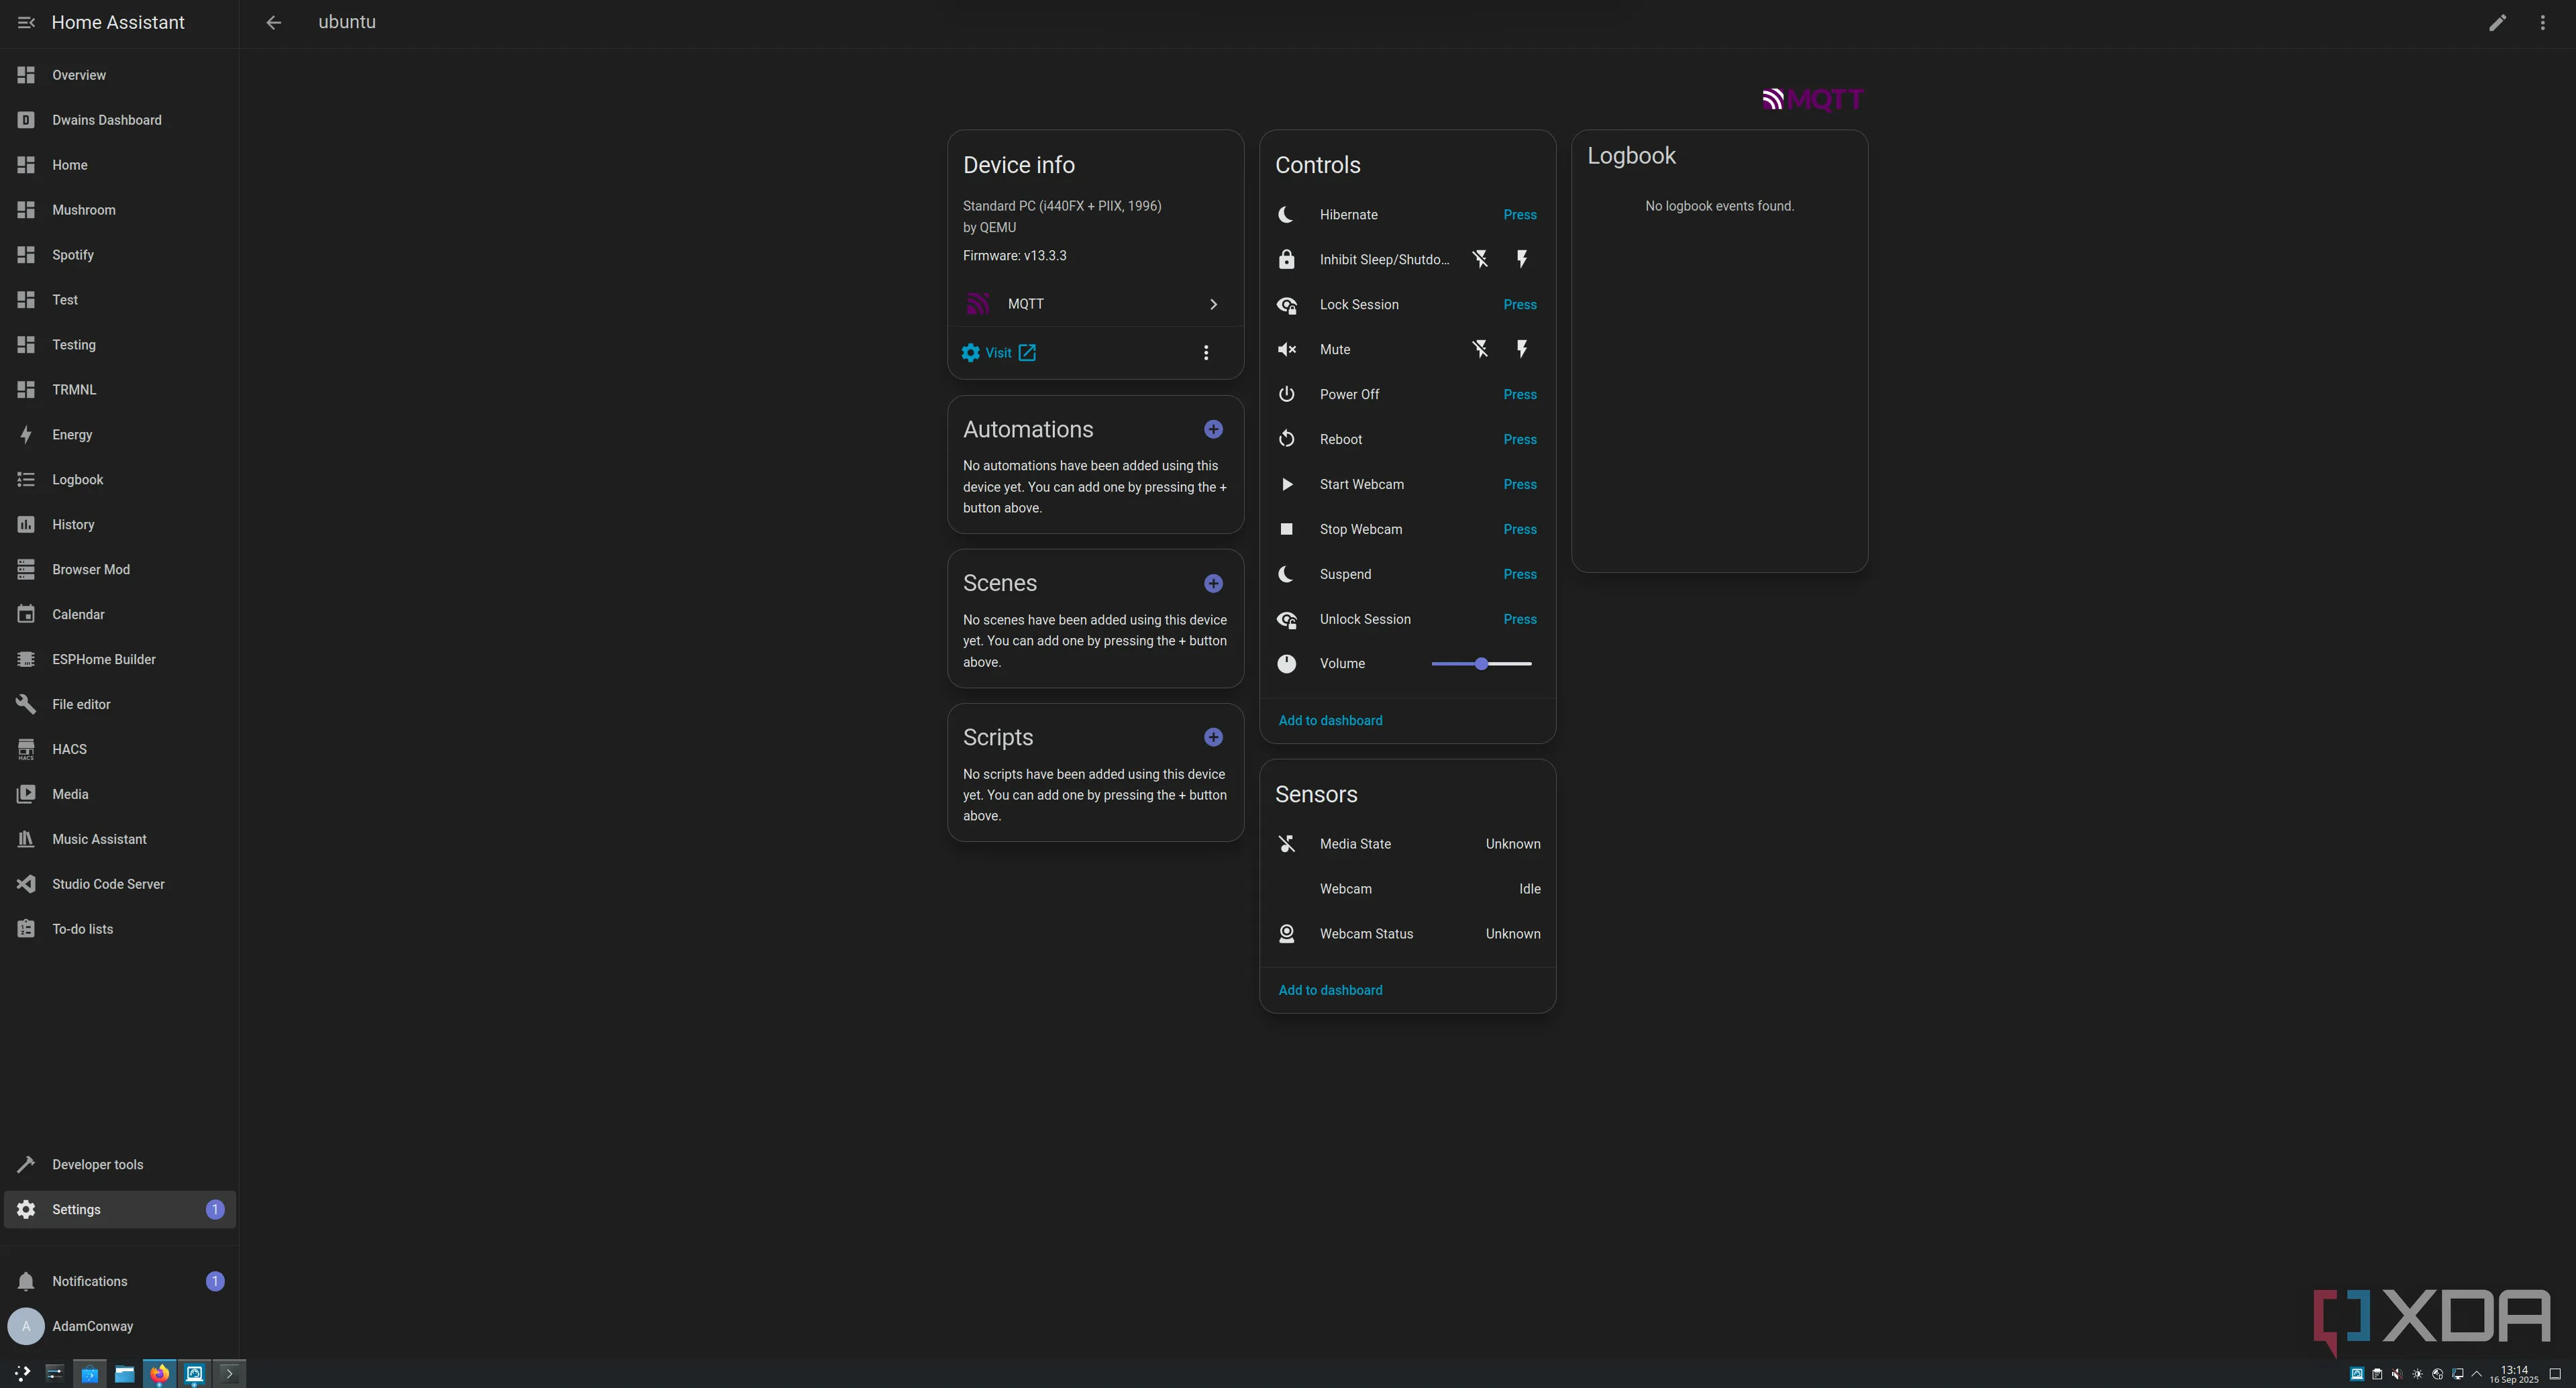Image resolution: width=2576 pixels, height=1388 pixels.
Task: Open the Music Assistant panel
Action: pyautogui.click(x=99, y=839)
